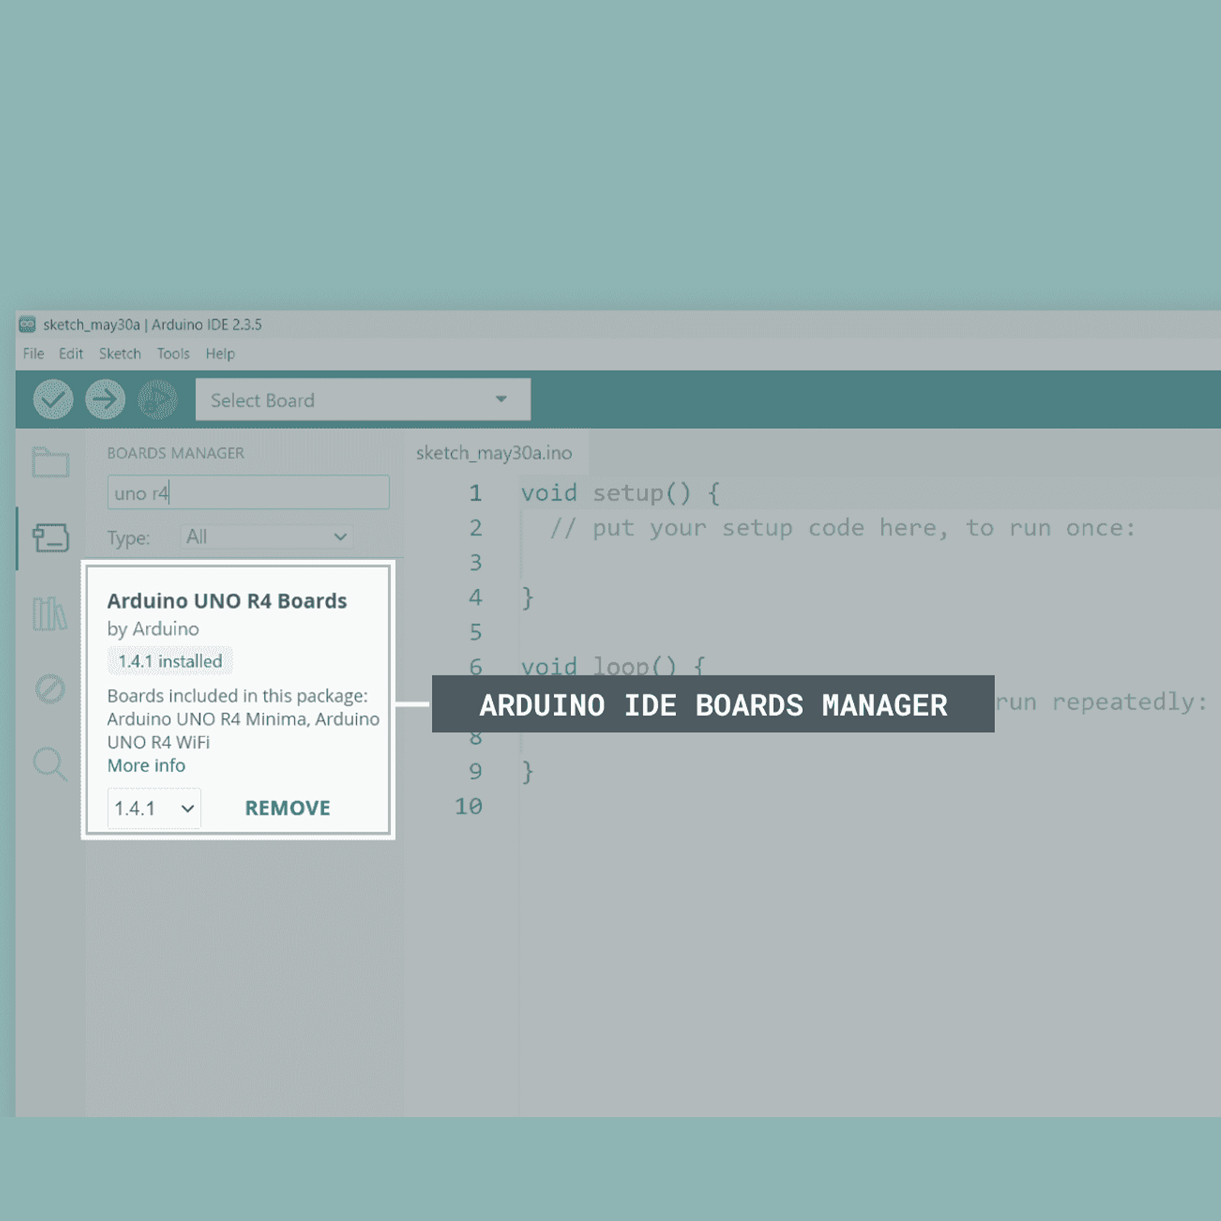Screen dimensions: 1221x1221
Task: Click the Upload (arrow) toolbar icon
Action: 105,399
